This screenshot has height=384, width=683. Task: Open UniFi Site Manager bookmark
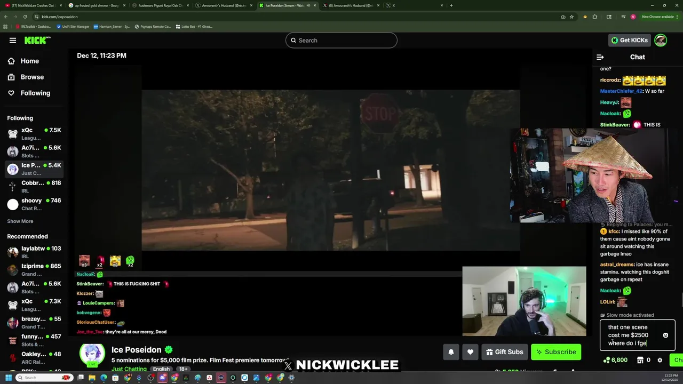(73, 26)
